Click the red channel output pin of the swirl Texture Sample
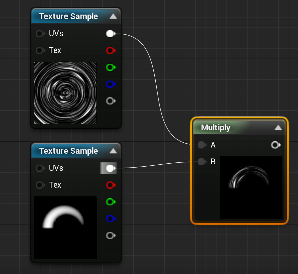Viewport: 298px width, 274px height. pyautogui.click(x=111, y=50)
